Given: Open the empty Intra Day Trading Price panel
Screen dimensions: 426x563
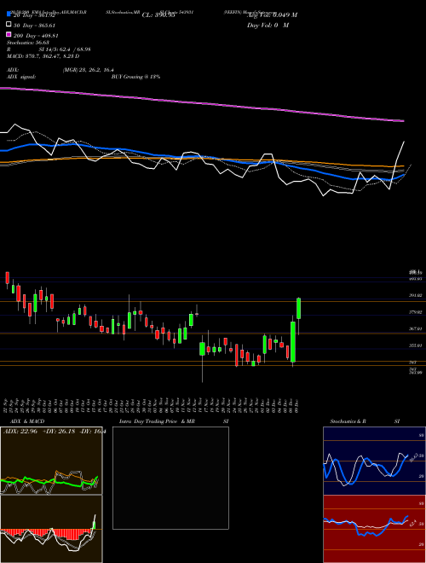Looking at the screenshot, I should 170,478.
